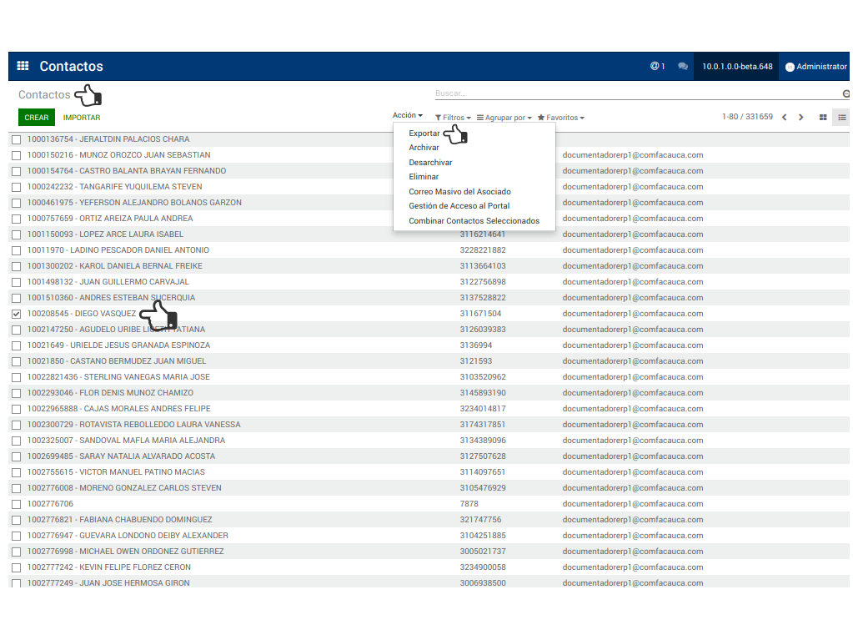Uncheck the DIEGO VASQUEZ contact checkbox

click(17, 314)
